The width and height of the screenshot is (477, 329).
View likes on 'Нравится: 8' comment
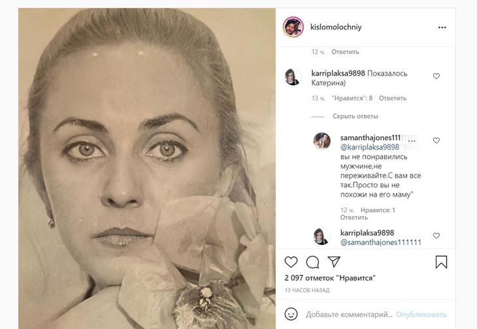point(352,99)
